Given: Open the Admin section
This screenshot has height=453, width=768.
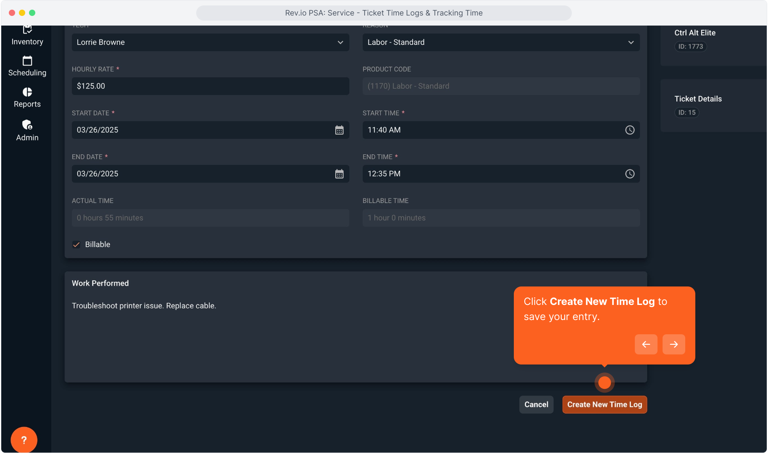Looking at the screenshot, I should tap(27, 130).
